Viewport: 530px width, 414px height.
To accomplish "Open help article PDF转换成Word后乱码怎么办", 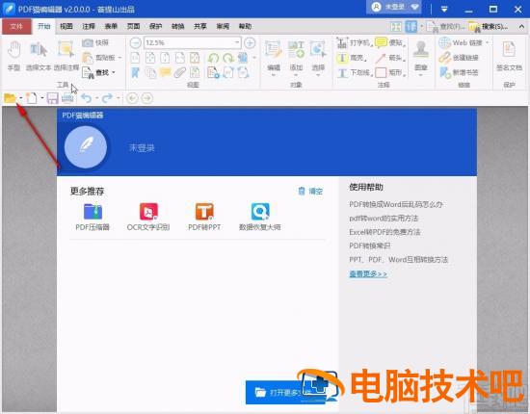I will tap(396, 205).
